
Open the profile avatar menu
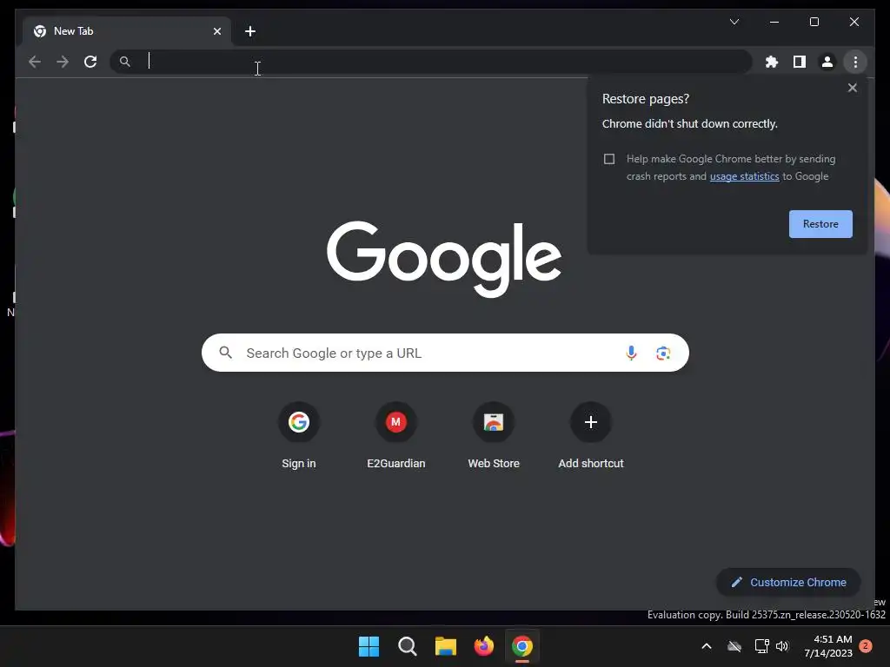827,62
